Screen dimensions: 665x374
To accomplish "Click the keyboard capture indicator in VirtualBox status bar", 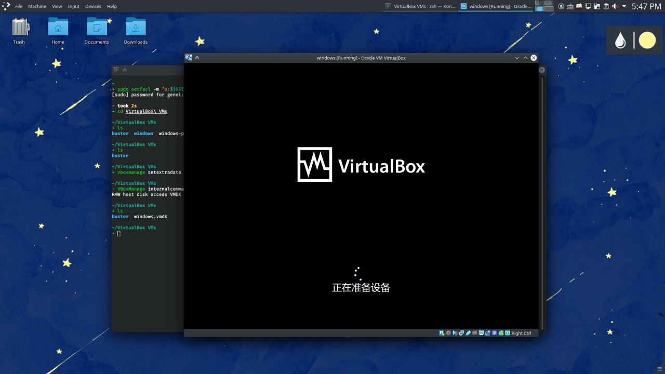I will point(508,333).
